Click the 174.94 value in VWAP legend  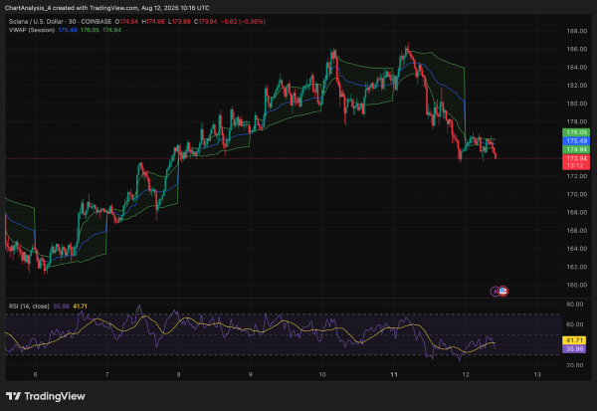click(x=111, y=30)
